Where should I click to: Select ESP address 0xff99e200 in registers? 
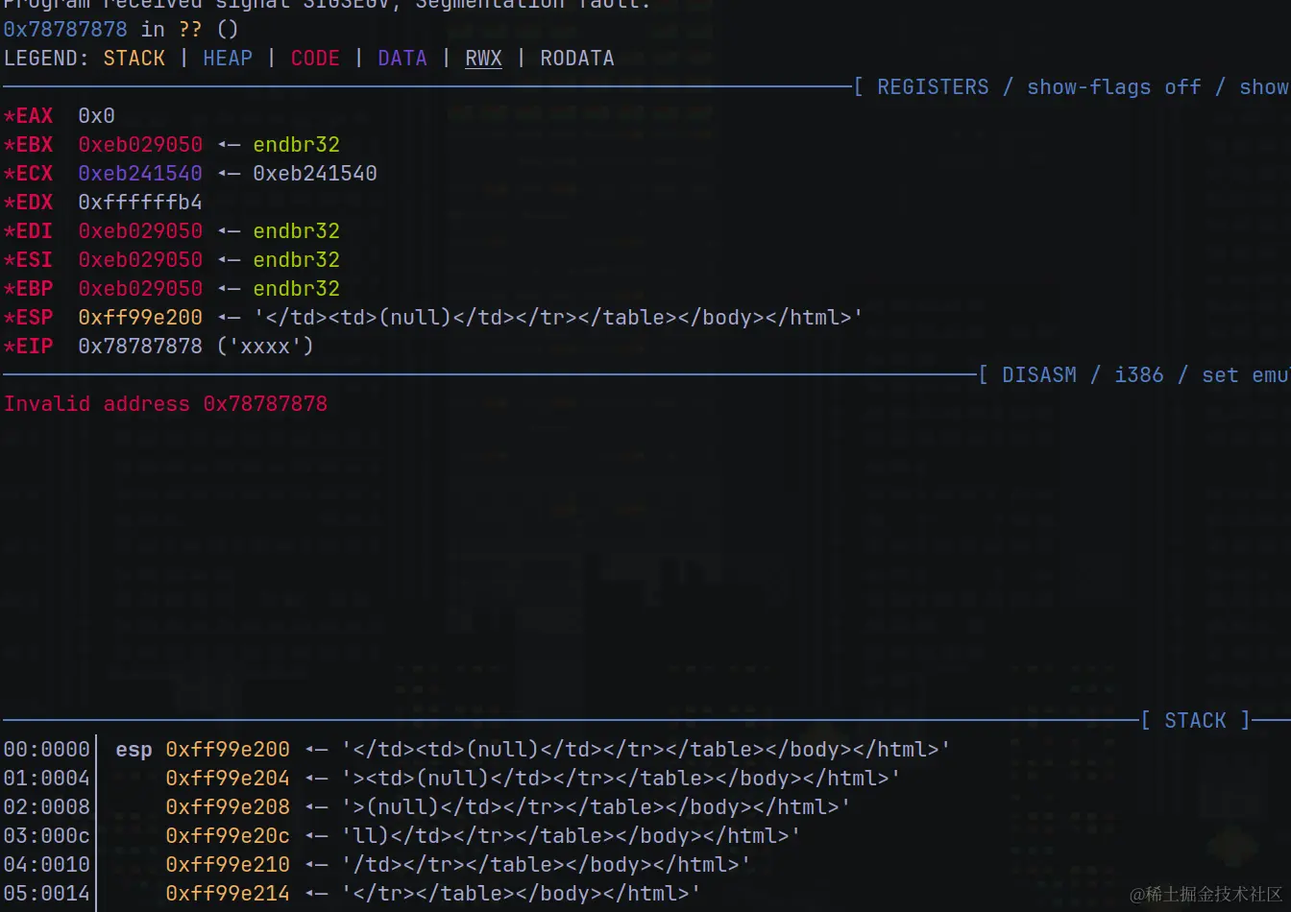point(140,318)
